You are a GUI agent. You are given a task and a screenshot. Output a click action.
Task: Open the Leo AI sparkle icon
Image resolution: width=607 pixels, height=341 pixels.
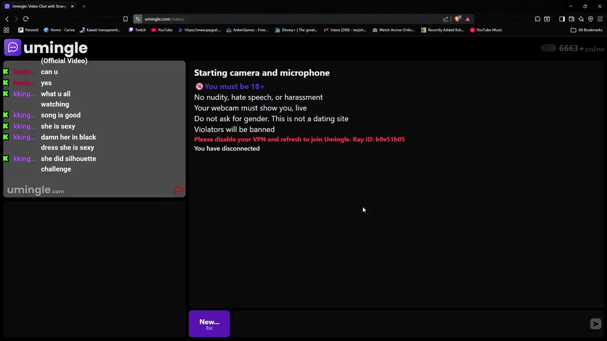tap(581, 19)
